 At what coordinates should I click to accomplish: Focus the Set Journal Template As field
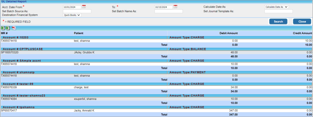[278, 11]
